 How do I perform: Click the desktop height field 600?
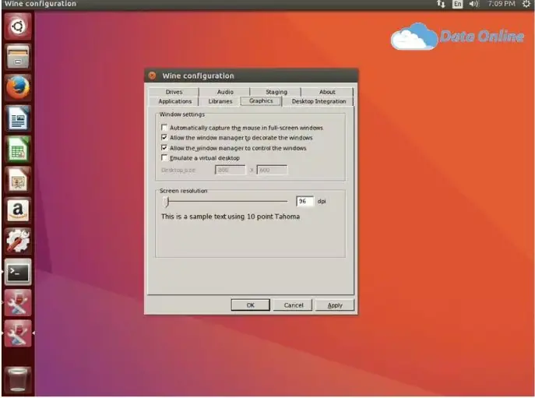[272, 170]
